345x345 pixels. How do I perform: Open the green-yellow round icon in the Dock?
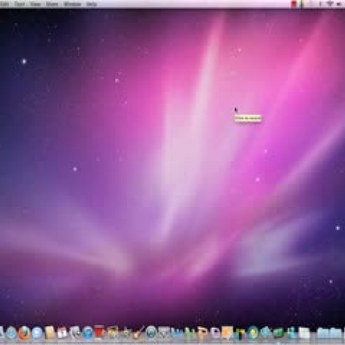pyautogui.click(x=253, y=333)
